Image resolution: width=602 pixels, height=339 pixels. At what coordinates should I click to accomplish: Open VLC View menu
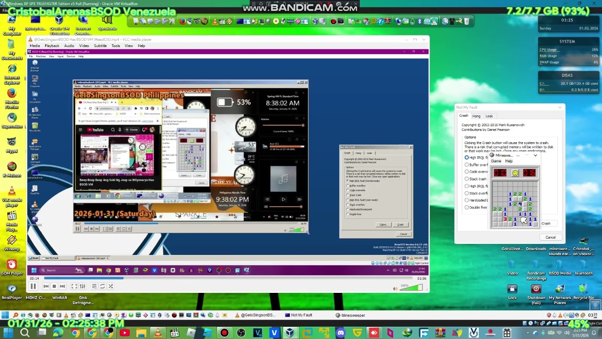[128, 46]
